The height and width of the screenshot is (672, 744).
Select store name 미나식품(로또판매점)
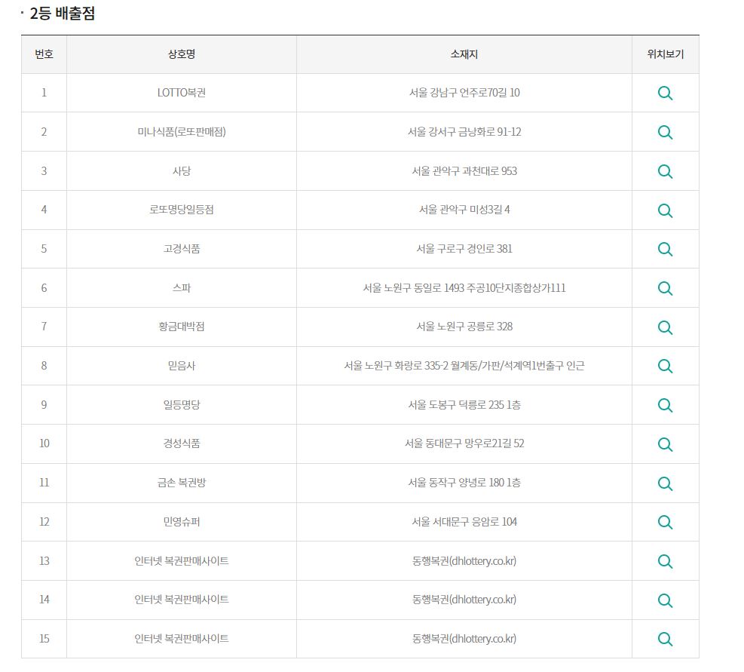click(182, 131)
